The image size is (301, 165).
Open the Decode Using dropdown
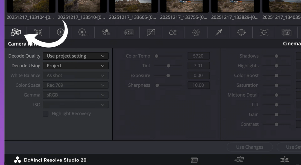(x=76, y=66)
